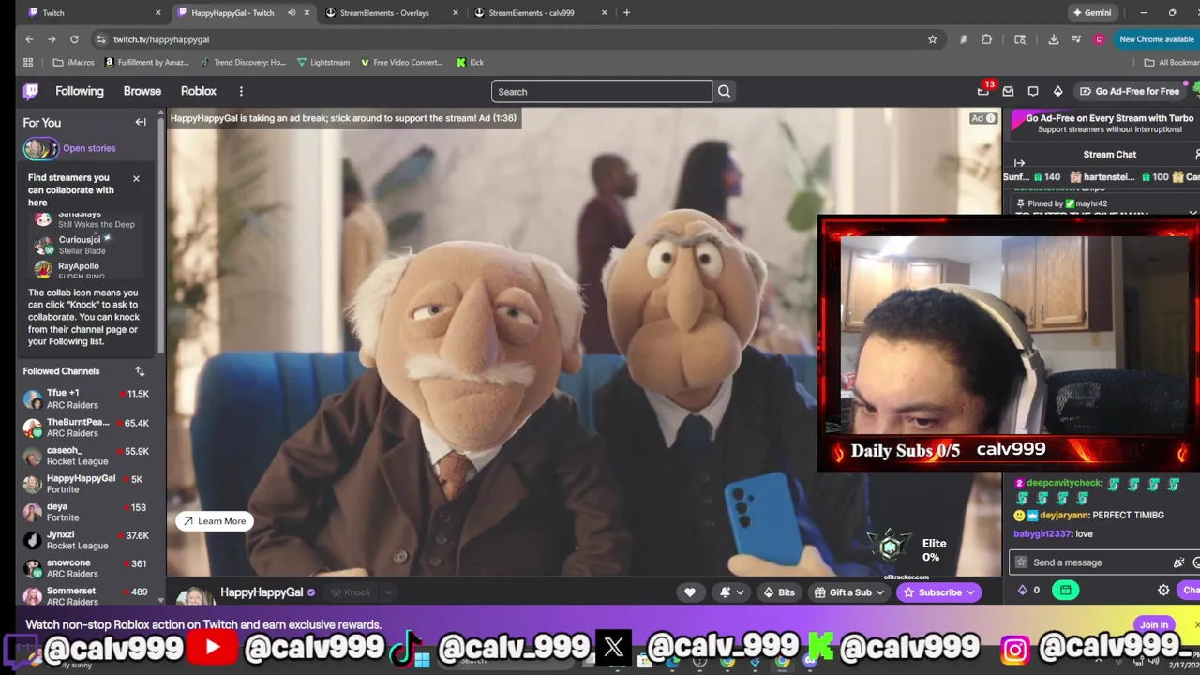Image resolution: width=1200 pixels, height=675 pixels.
Task: Open Free Video Converter bookmark
Action: click(401, 63)
